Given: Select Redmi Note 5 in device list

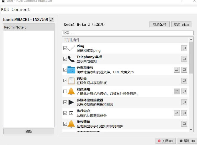Looking at the screenshot, I should pos(29,27).
